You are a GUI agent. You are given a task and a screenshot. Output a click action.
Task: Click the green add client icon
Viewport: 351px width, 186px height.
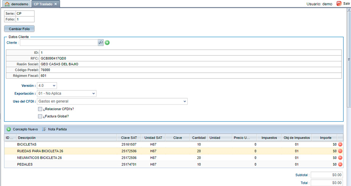pyautogui.click(x=107, y=43)
